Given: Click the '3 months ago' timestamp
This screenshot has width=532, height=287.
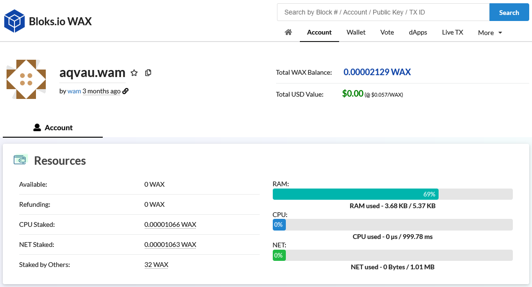Looking at the screenshot, I should tap(101, 91).
